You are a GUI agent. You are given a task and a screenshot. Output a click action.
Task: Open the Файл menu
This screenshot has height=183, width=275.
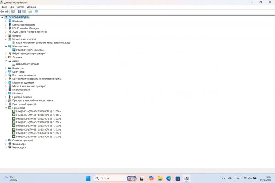click(4, 7)
